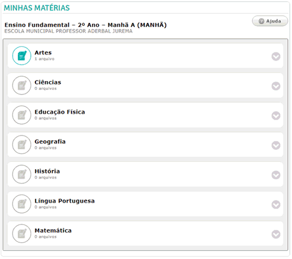Expand the Matemática chevron arrow
Image resolution: width=292 pixels, height=259 pixels.
pos(276,234)
